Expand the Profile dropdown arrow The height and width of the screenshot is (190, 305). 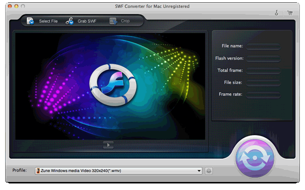199,171
